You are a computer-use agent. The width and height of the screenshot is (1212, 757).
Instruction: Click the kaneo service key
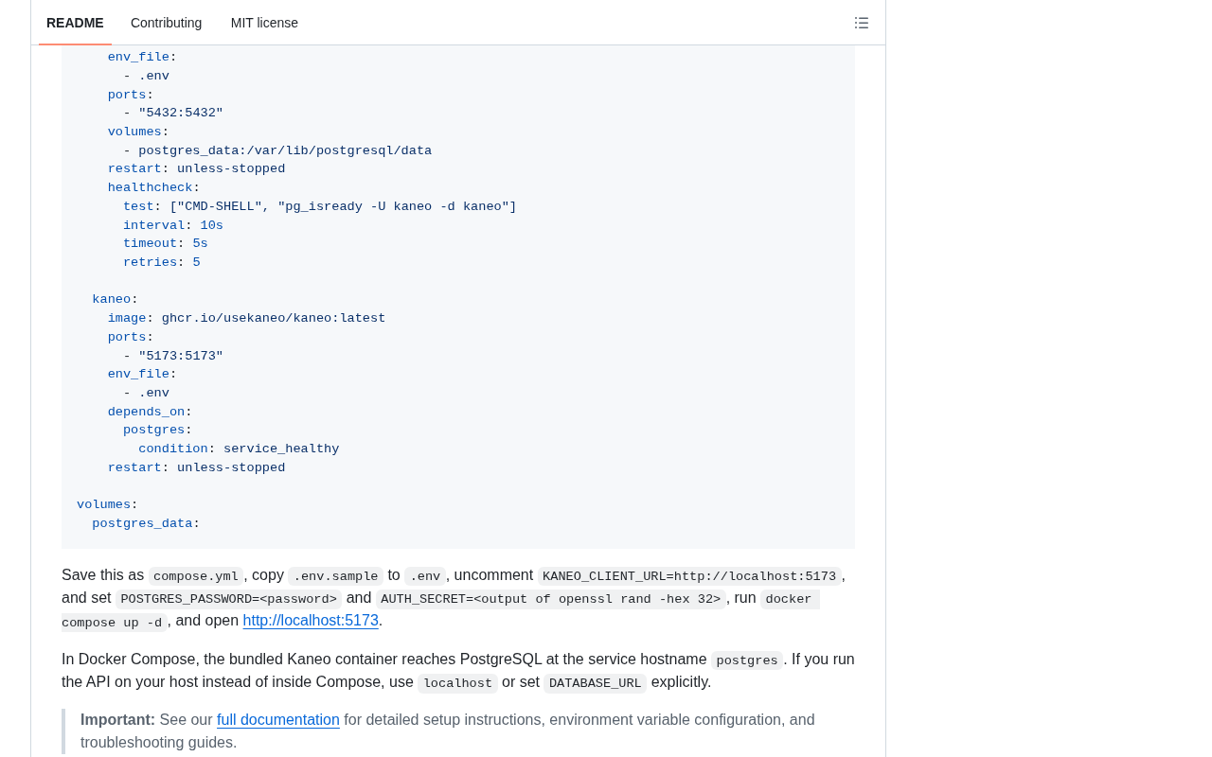(111, 300)
